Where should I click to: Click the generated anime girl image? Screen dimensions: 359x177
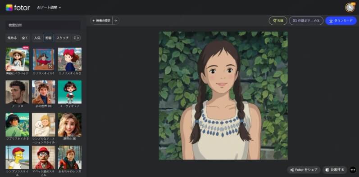223,96
